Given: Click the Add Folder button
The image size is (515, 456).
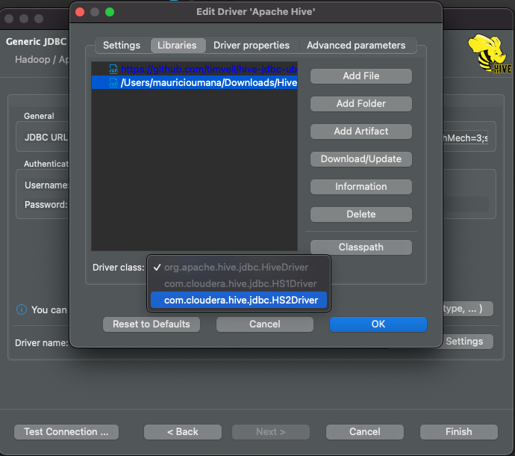Looking at the screenshot, I should coord(361,104).
